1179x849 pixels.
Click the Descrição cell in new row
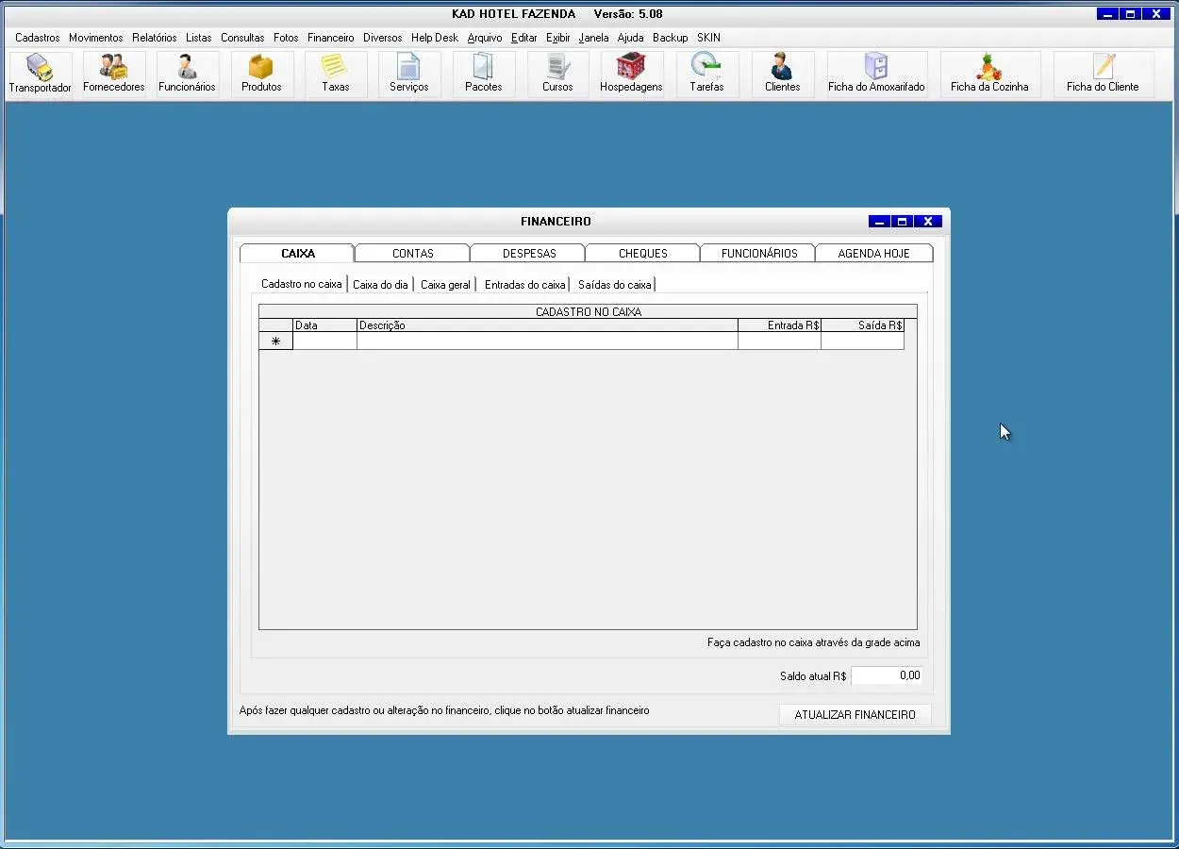coord(546,341)
